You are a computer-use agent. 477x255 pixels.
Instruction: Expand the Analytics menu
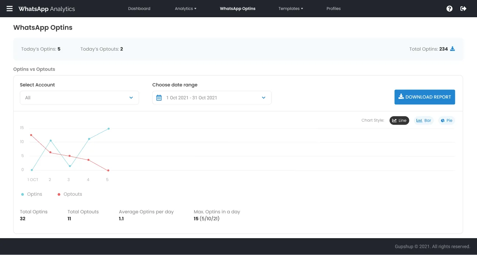pos(186,8)
